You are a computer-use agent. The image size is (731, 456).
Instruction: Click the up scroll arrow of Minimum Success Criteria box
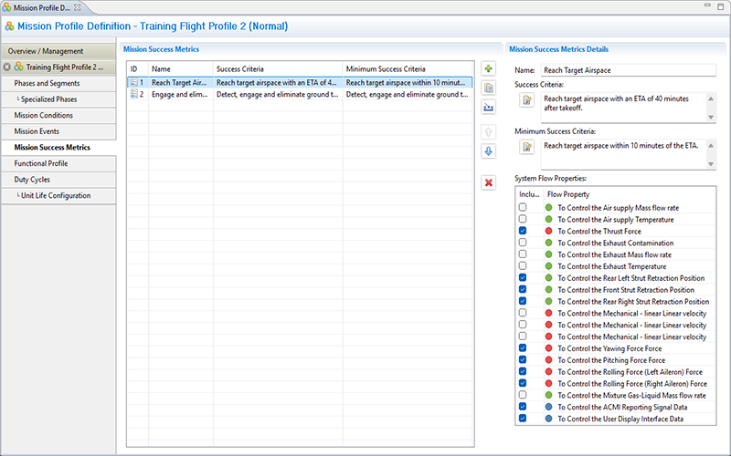[x=711, y=145]
